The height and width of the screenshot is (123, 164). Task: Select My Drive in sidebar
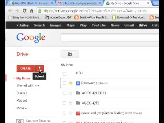coord(23,78)
